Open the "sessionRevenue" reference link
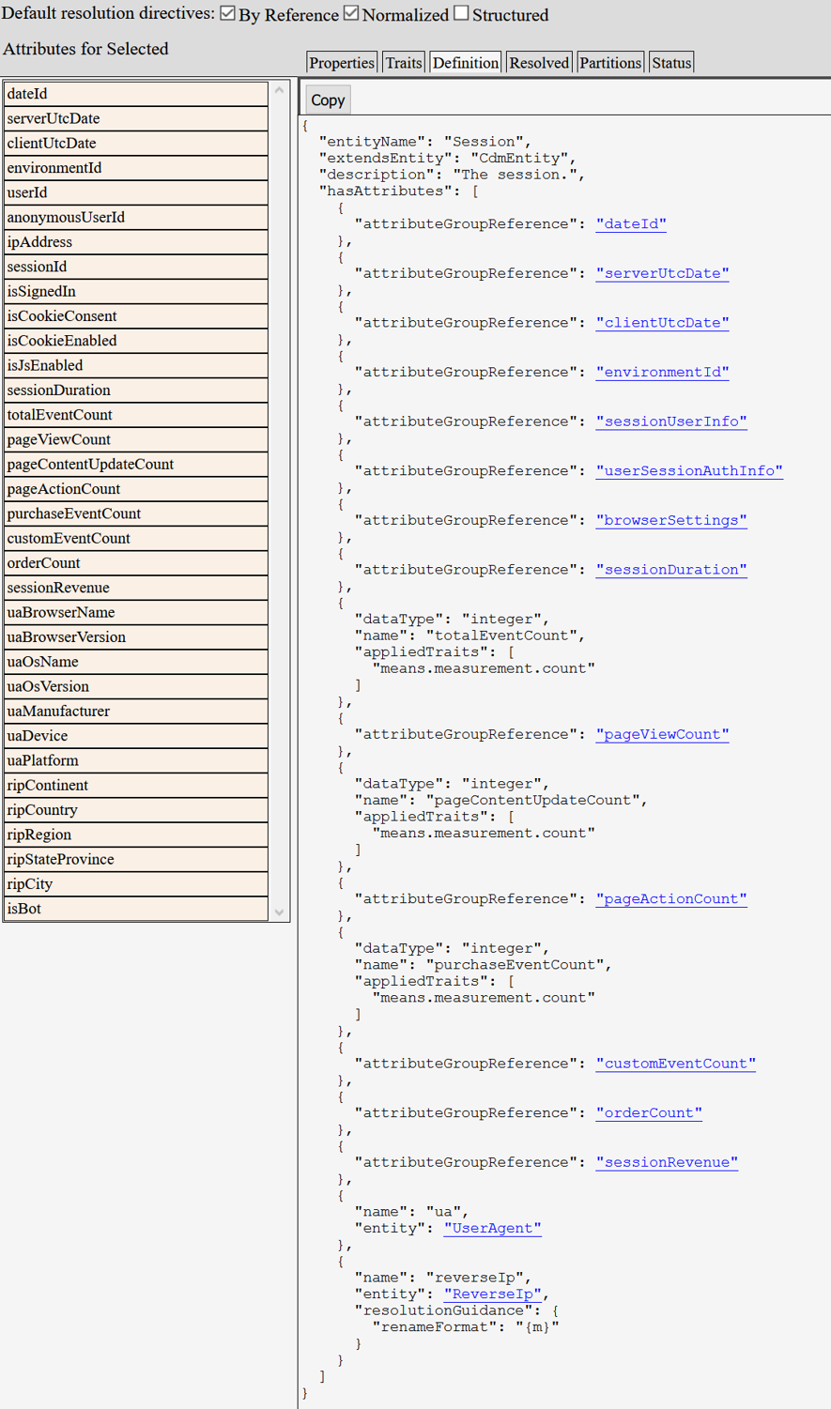The image size is (831, 1409). (x=667, y=1162)
